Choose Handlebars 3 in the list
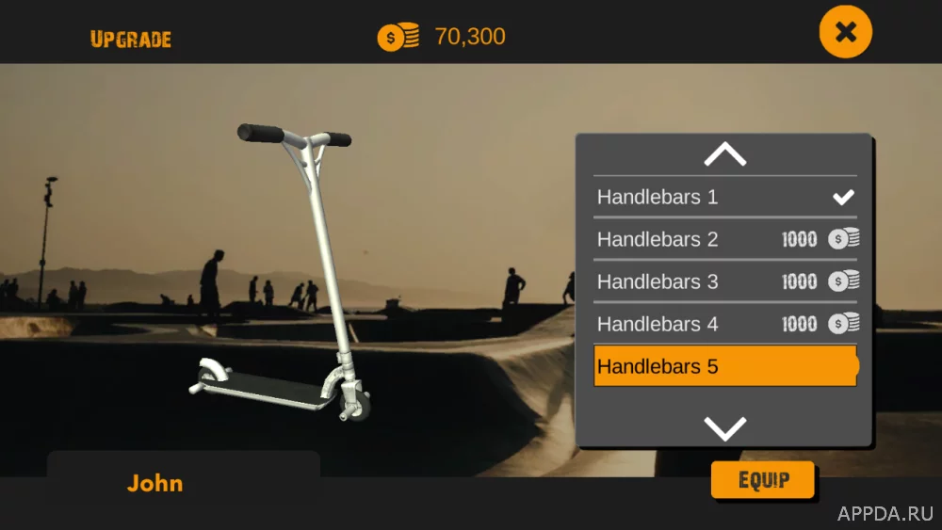The image size is (942, 530). tap(725, 281)
